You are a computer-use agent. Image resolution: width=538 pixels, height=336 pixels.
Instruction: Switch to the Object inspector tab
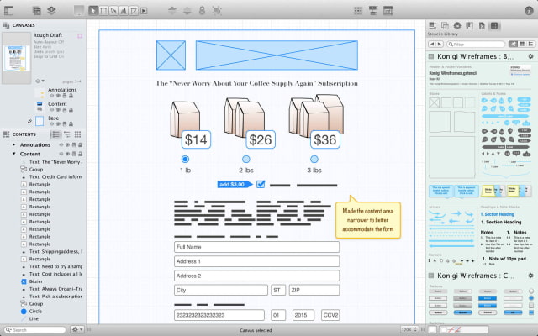433,26
